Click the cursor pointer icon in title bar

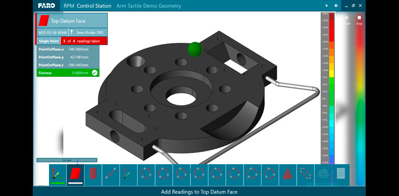pyautogui.click(x=327, y=6)
